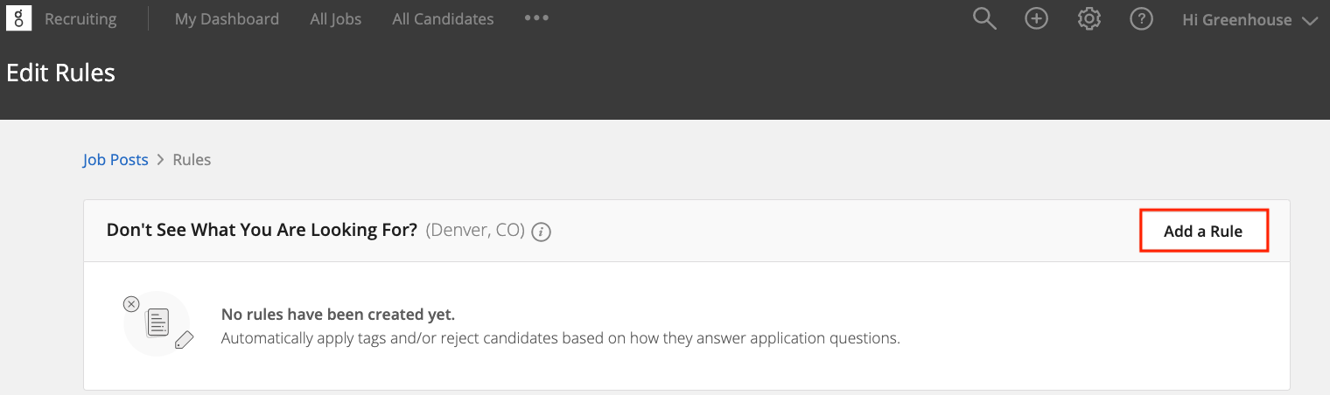Click the Don't See What You Are Looking For heading
The height and width of the screenshot is (395, 1330).
[x=262, y=231]
